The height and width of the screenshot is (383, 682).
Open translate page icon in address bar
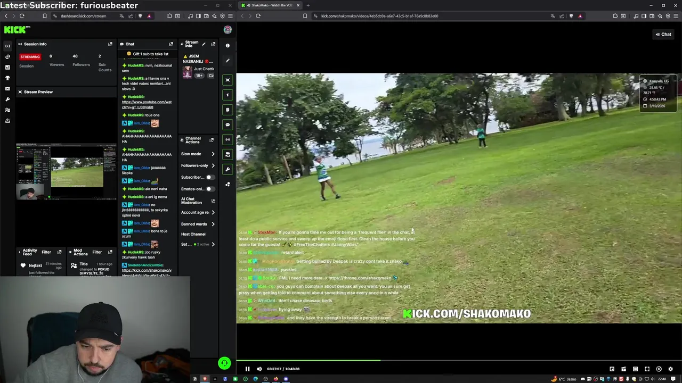coord(553,16)
